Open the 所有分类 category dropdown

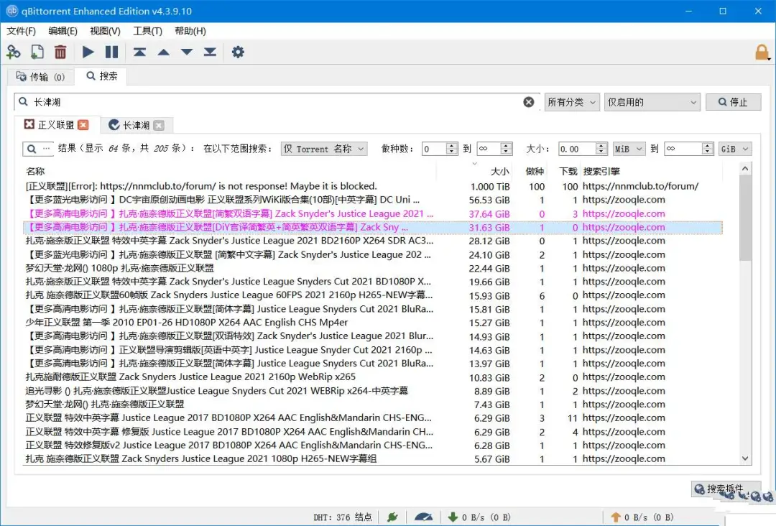point(572,102)
